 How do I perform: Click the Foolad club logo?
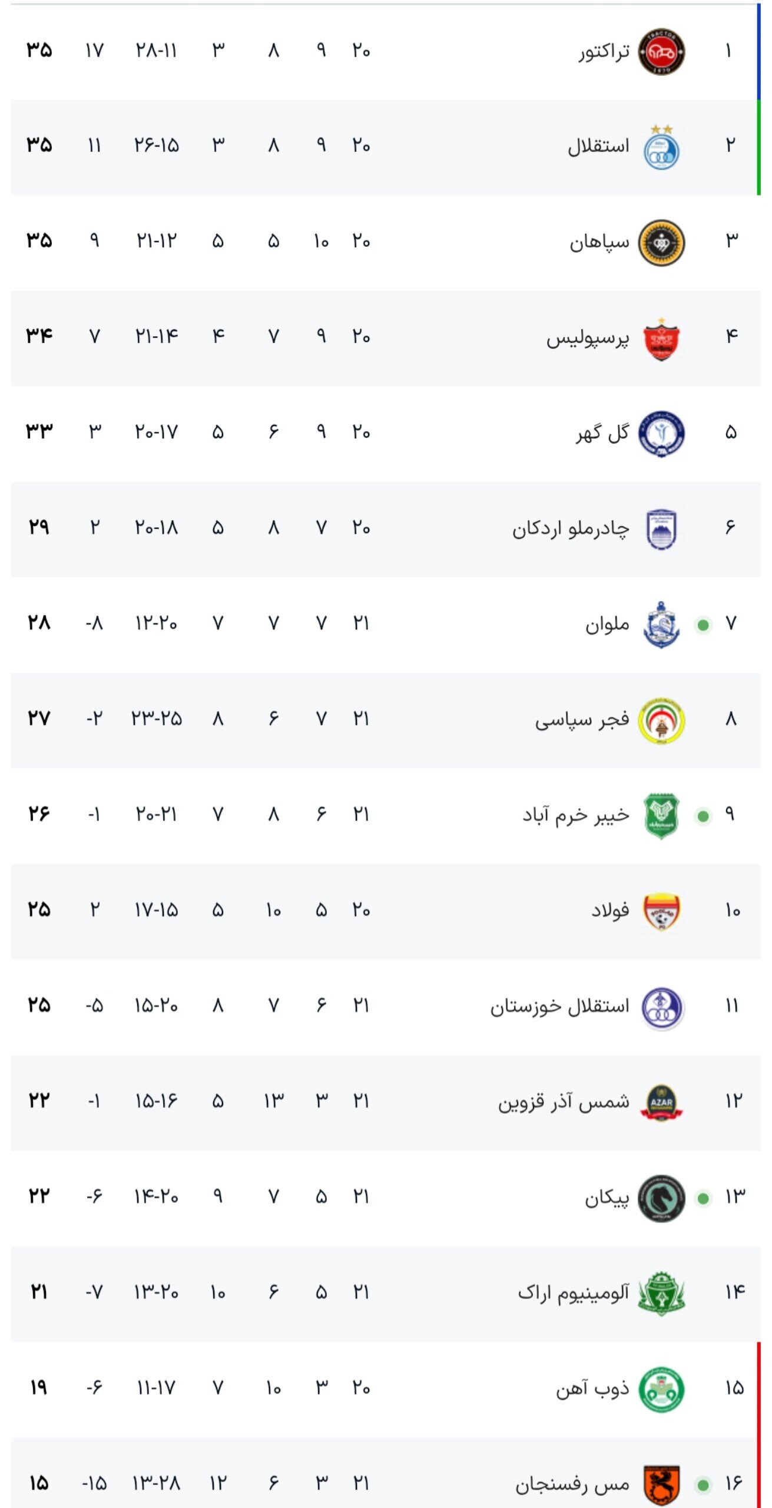click(661, 912)
